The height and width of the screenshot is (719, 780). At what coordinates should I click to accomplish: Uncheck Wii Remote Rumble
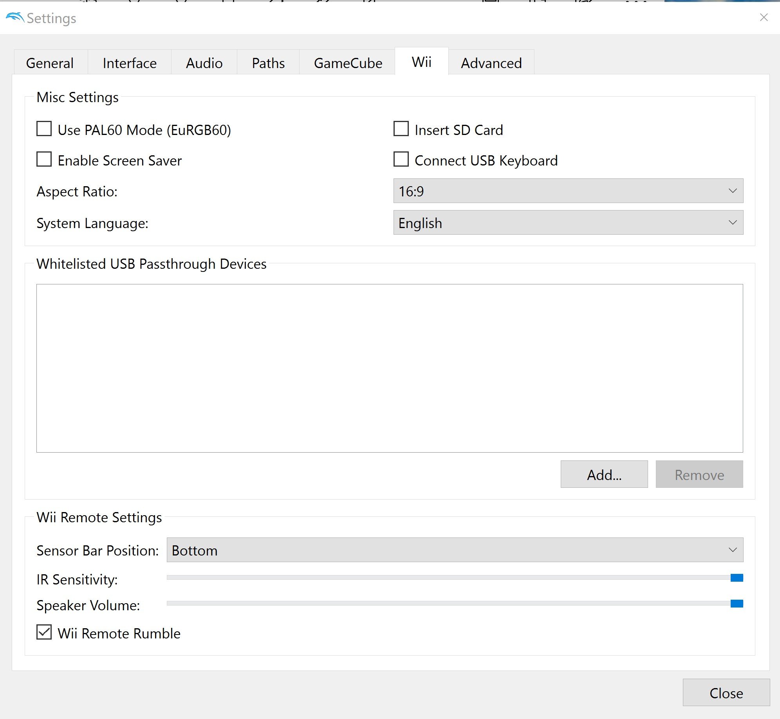pos(44,632)
